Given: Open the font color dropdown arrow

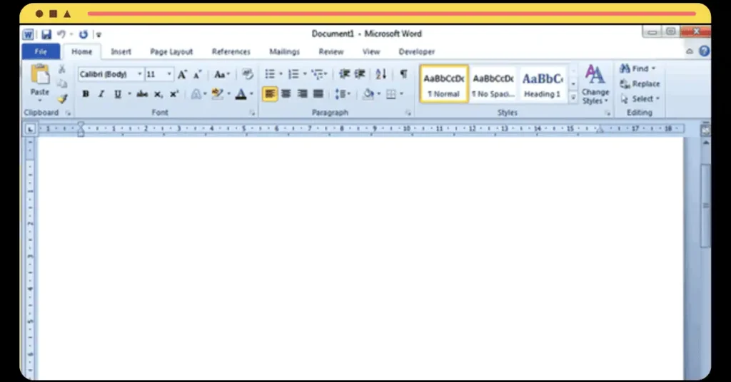Looking at the screenshot, I should (252, 94).
